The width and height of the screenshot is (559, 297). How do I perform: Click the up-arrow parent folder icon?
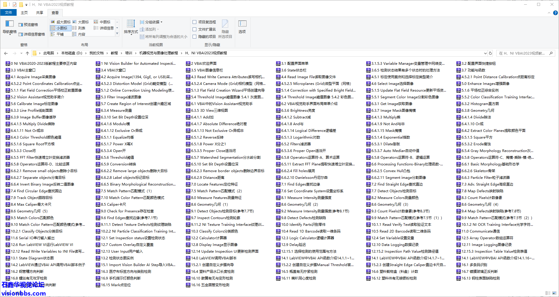[27, 53]
